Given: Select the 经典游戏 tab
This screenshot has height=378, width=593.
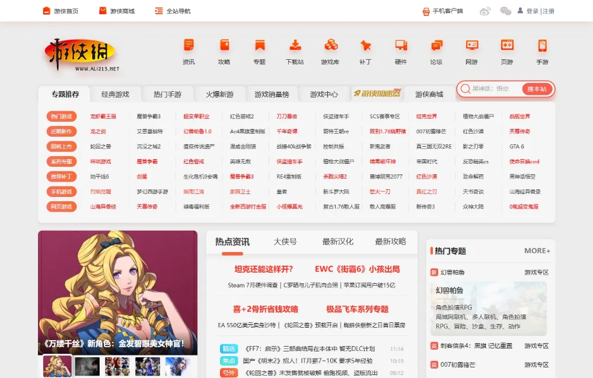Looking at the screenshot, I should 116,94.
